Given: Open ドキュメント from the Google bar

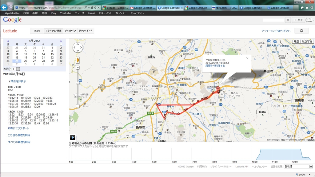Looking at the screenshot, I should tap(105, 13).
